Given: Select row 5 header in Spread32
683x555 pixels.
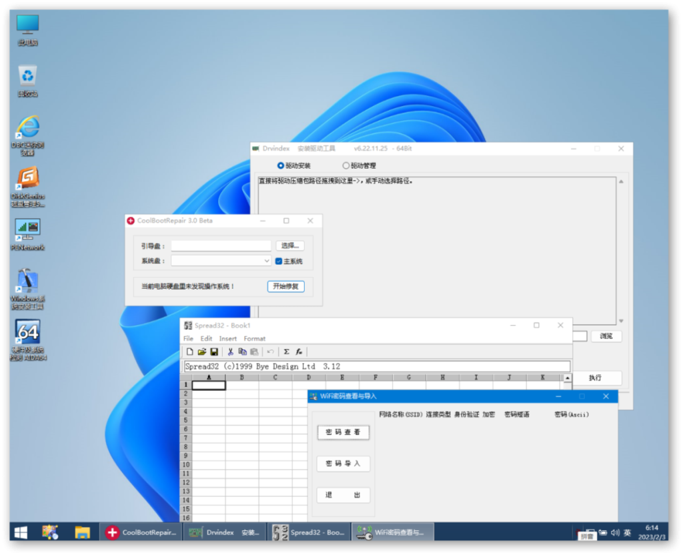Looking at the screenshot, I should click(x=186, y=420).
